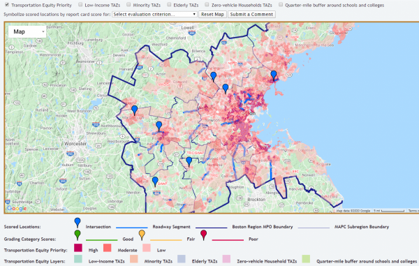Click the blue Intersection legend pin
This screenshot has height=266, width=419.
(78, 222)
